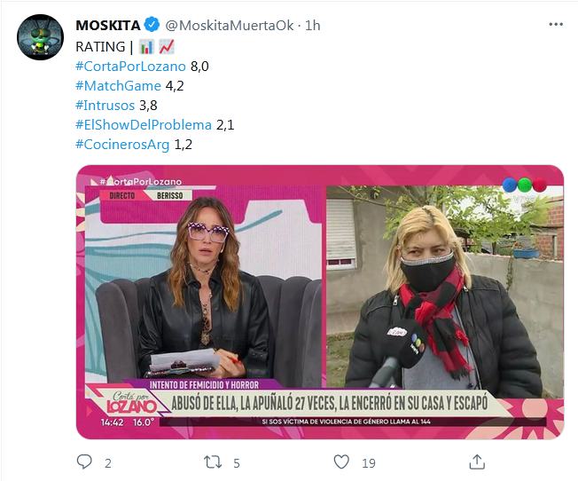
Task: Open the #CortaPorLozano hashtag link
Action: [x=130, y=67]
